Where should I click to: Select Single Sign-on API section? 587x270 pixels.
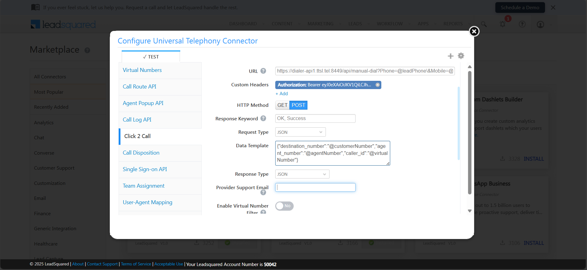coord(160,170)
